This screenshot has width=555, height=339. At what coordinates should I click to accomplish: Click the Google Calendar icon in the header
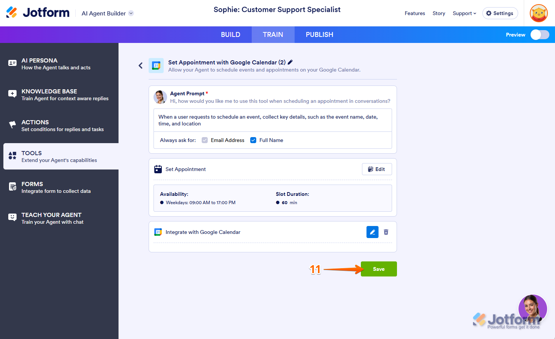click(x=156, y=66)
